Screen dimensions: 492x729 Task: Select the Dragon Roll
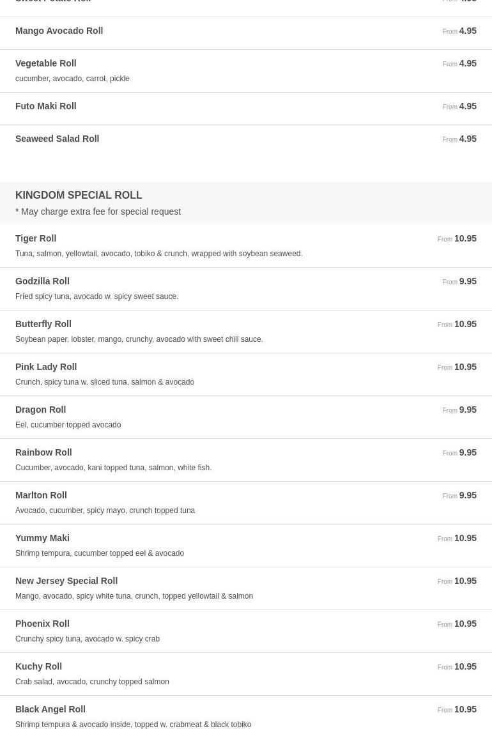[40, 410]
